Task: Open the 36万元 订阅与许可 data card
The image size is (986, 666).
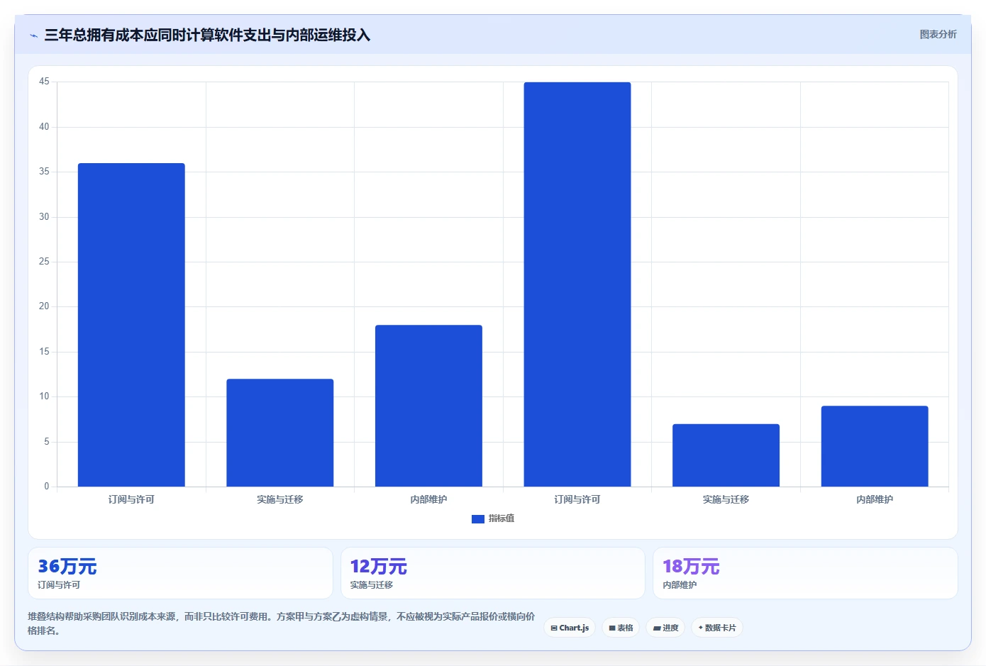Action: tap(180, 573)
